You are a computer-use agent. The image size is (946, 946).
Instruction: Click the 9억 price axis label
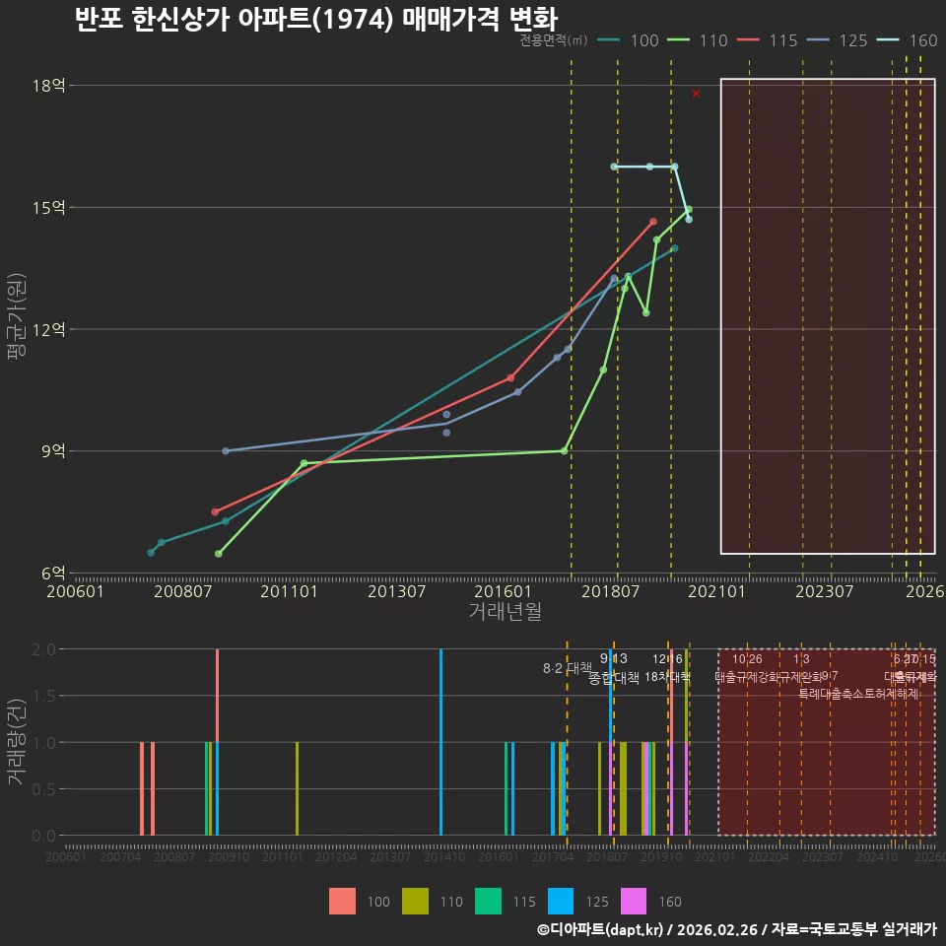(x=53, y=450)
